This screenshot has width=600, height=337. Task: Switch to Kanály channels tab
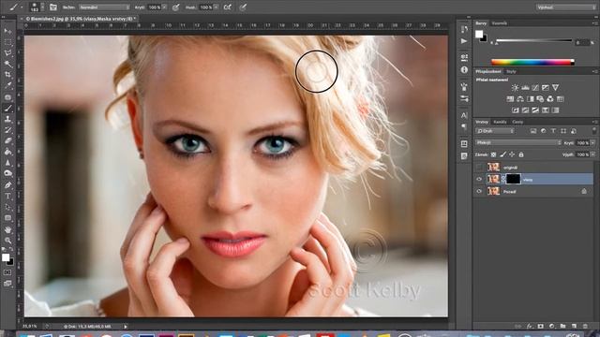pos(500,122)
